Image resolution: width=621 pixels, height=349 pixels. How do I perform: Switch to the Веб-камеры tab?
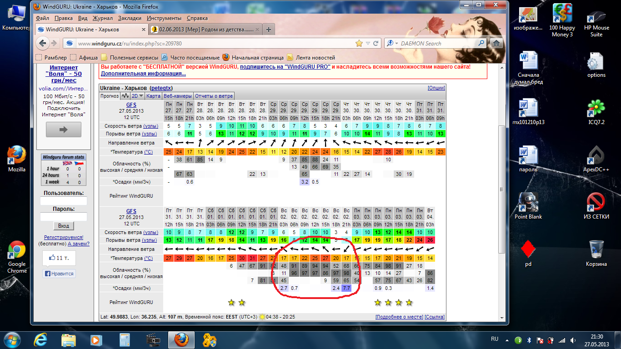pos(178,96)
